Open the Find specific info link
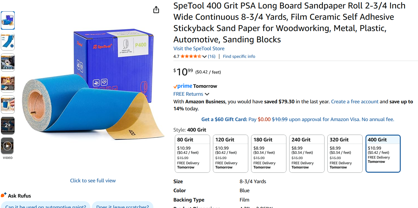 coord(239,56)
